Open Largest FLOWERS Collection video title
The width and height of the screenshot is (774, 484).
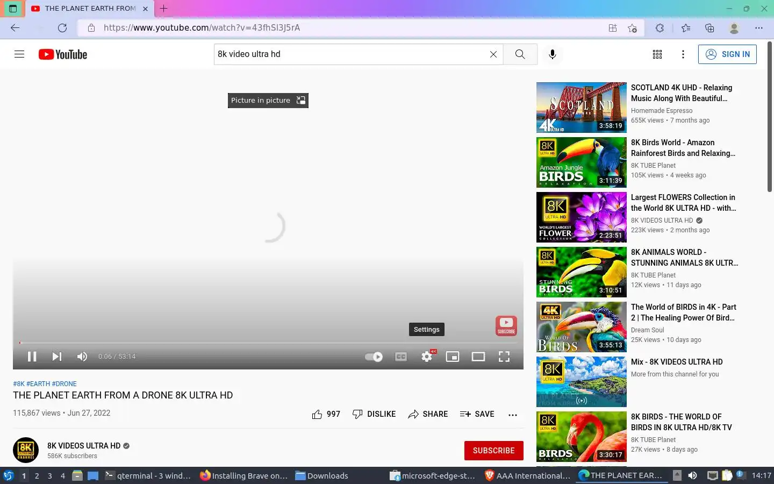point(684,203)
